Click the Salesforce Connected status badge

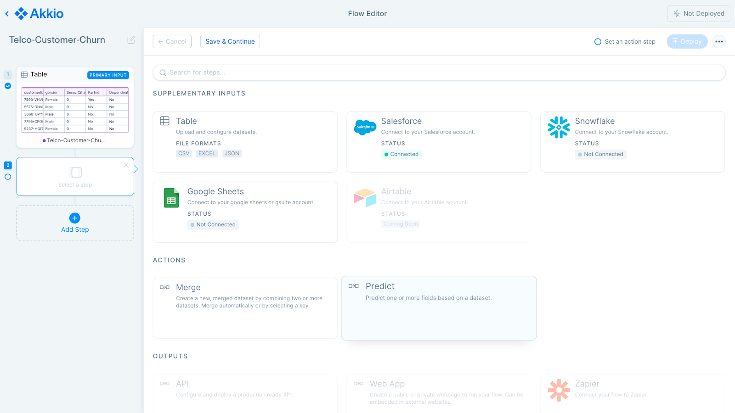(x=401, y=155)
